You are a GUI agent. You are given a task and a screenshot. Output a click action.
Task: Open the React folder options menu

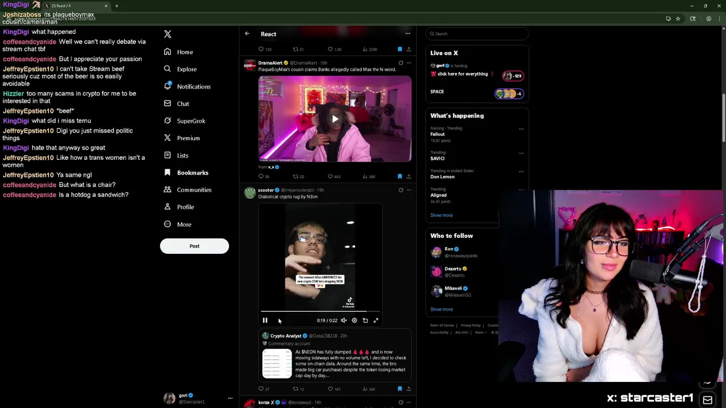coord(407,33)
